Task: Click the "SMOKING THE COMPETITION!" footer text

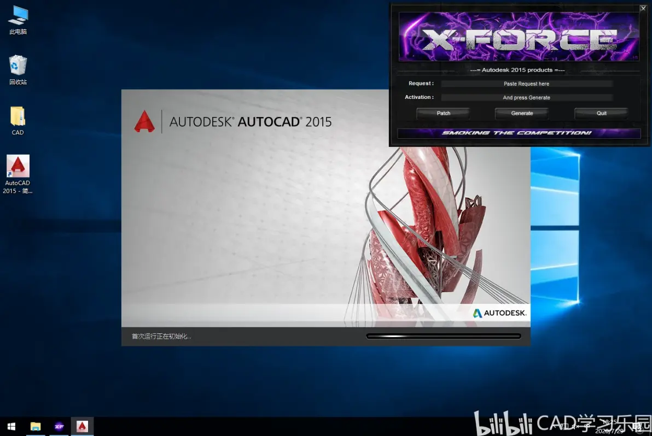Action: click(x=516, y=133)
